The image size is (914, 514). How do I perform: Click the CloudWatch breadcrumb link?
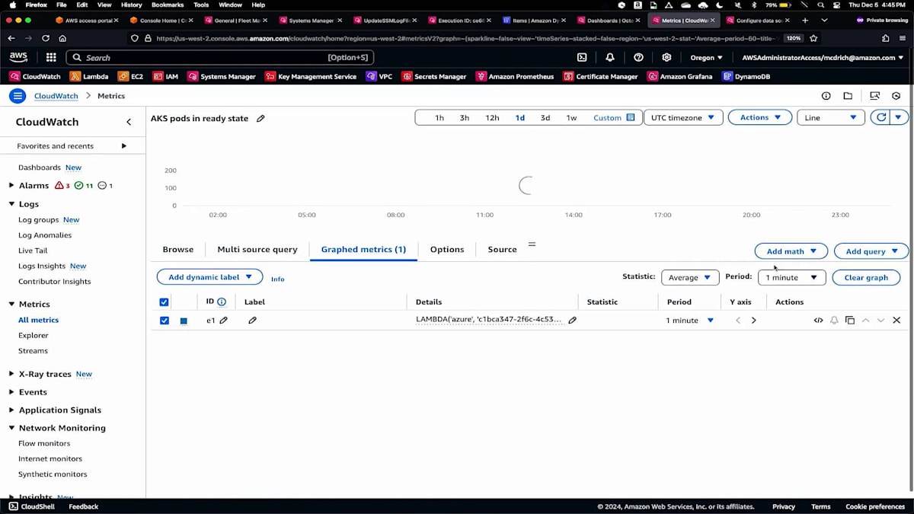click(x=56, y=96)
